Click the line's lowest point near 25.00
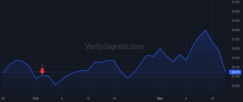 point(55,85)
